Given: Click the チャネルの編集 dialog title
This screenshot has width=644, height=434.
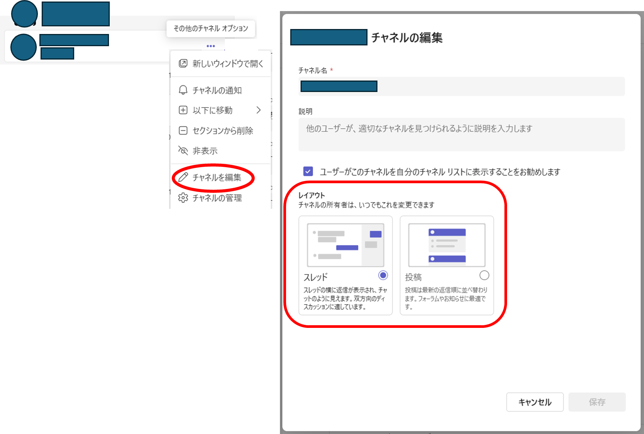Looking at the screenshot, I should (x=407, y=37).
